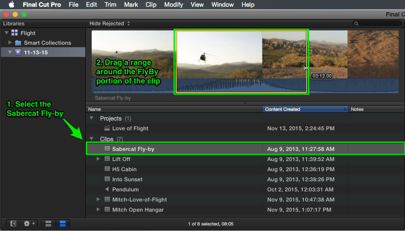Switch the browser to list view
Viewport: 405px width, 231px height.
63,223
